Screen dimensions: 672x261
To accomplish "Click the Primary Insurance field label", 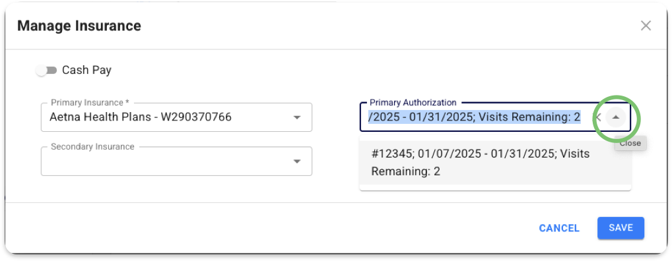I will click(x=90, y=103).
